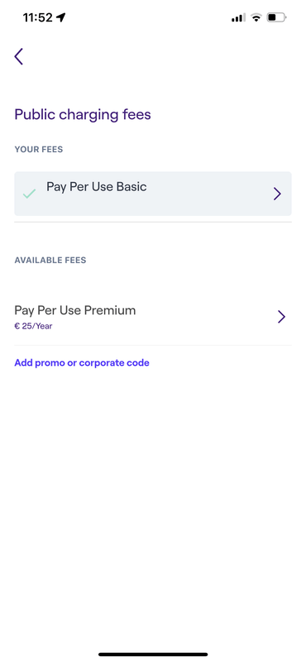This screenshot has width=306, height=662.
Task: Tap the cellular signal bars icon
Action: (x=238, y=17)
